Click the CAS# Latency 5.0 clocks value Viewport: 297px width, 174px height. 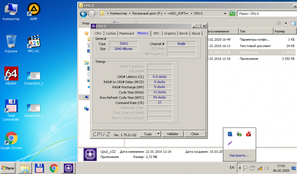(160, 77)
